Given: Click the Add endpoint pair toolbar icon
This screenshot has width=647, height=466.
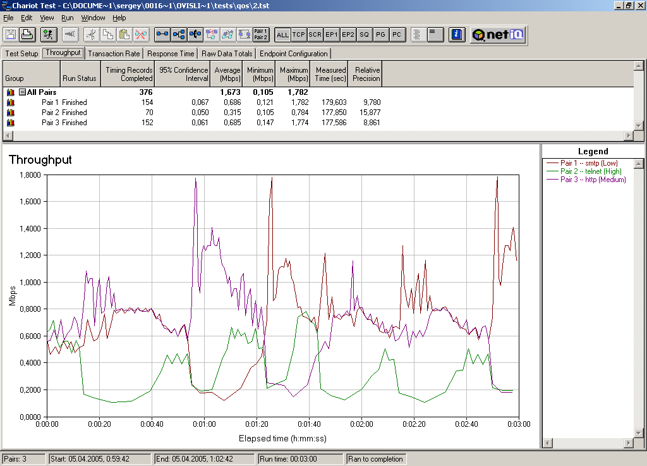Looking at the screenshot, I should coord(162,35).
